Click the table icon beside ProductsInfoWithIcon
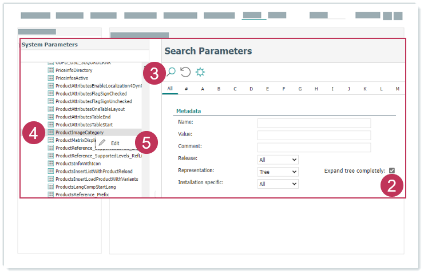 tap(51, 164)
